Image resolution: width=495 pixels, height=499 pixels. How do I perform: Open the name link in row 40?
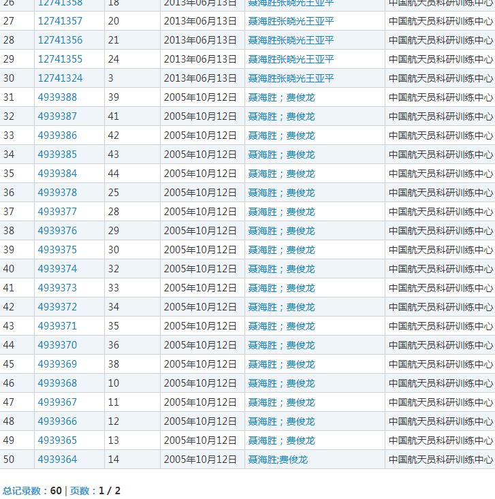point(281,269)
